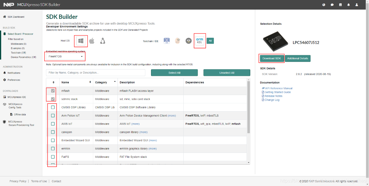Open Middleware (0) filter in sidebar
Image resolution: width=369 pixels, height=186 pixels.
19,44
